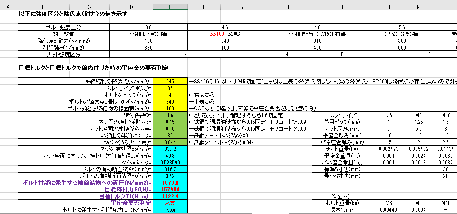
Task: Click thread half-angle cell containing 30
Action: tap(170, 136)
